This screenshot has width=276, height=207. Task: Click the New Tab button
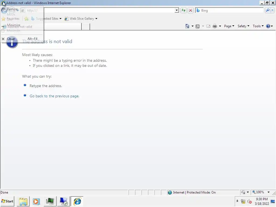[x=86, y=27]
